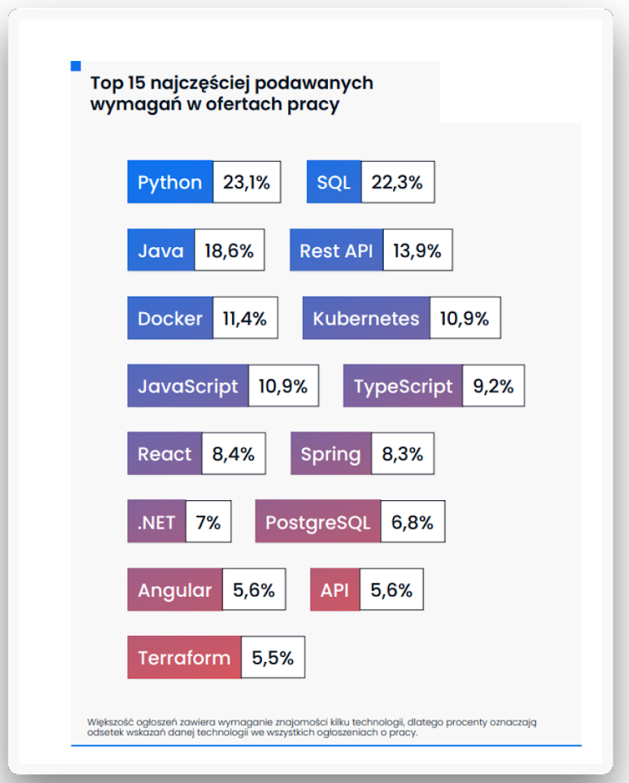Click the chart title heading
Viewport: 629px width, 783px height.
coord(231,93)
